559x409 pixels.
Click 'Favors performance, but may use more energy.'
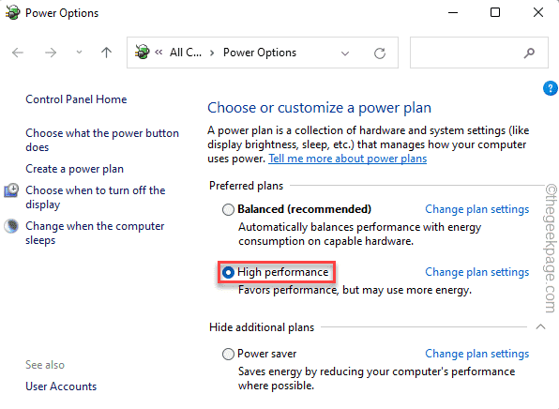click(x=355, y=290)
